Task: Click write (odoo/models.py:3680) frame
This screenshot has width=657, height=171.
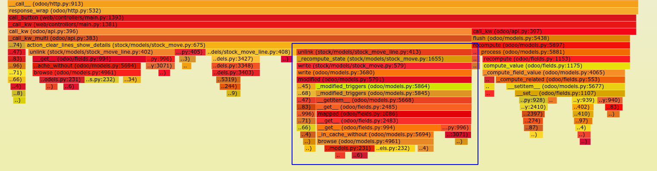Action: (384, 73)
